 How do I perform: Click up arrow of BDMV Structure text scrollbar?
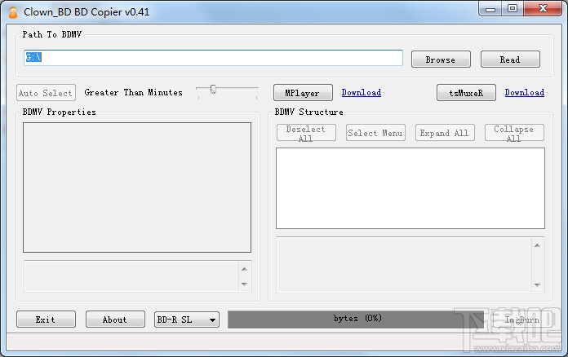[537, 245]
